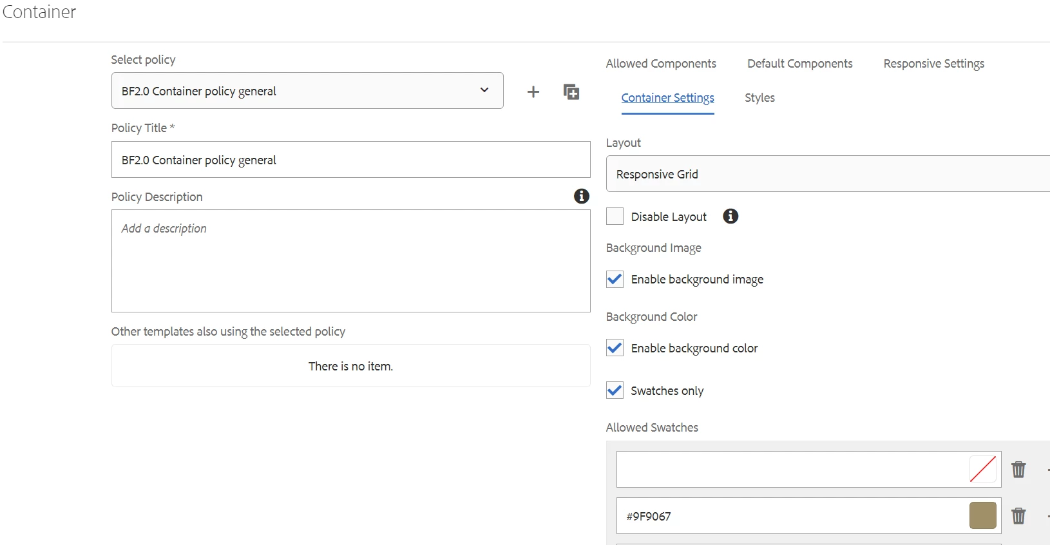Open the Layout Responsive Grid dropdown
The height and width of the screenshot is (545, 1050).
[828, 174]
